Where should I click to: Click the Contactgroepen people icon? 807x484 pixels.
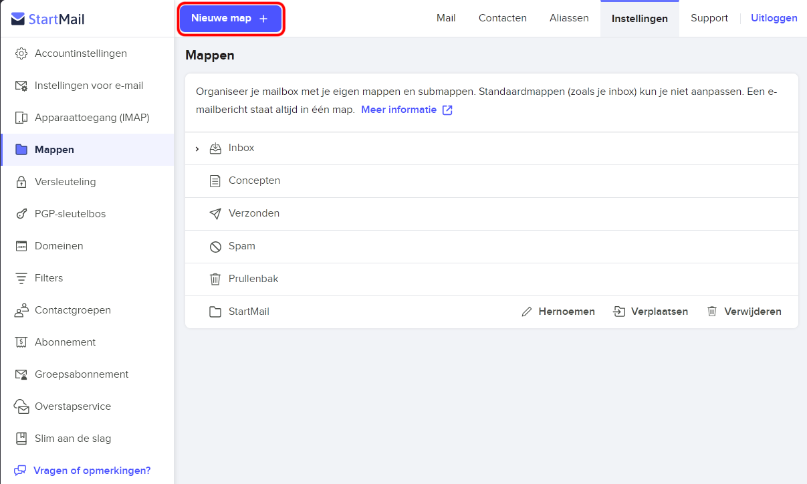pos(21,310)
